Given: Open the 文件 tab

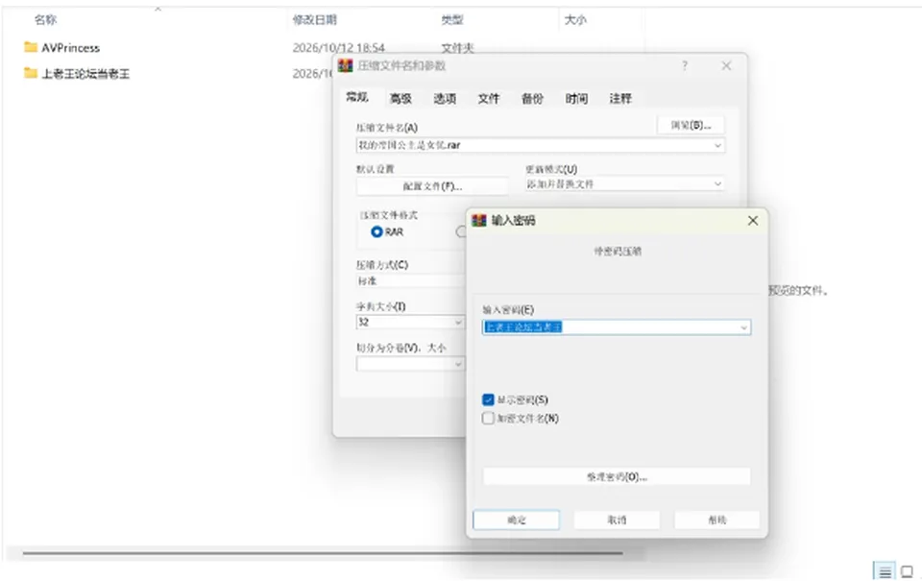Looking at the screenshot, I should 488,99.
